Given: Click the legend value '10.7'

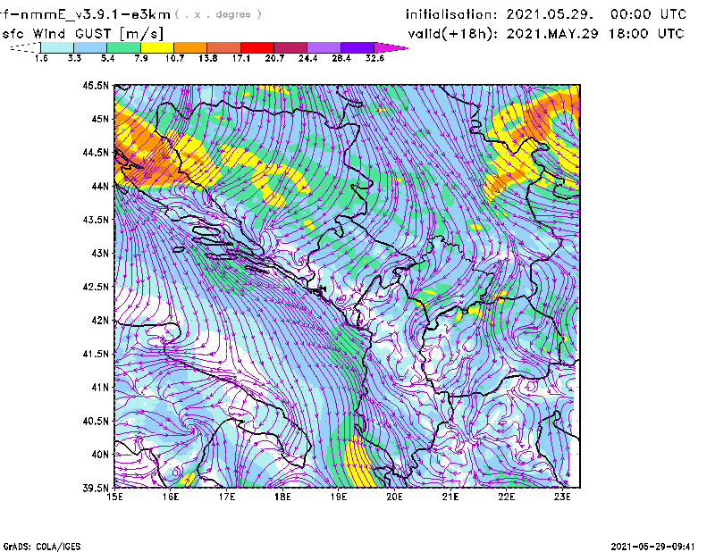Looking at the screenshot, I should 174,58.
